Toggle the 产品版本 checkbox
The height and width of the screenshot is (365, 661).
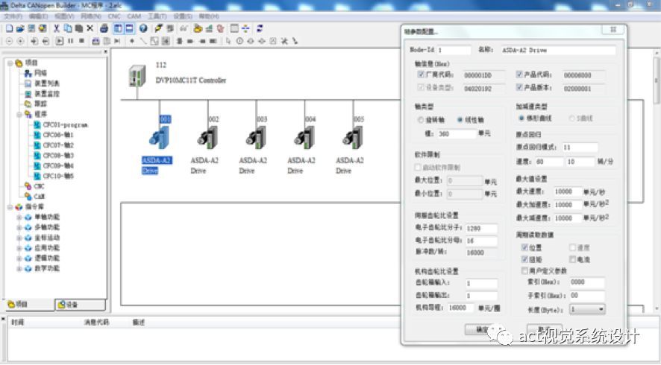tap(519, 88)
